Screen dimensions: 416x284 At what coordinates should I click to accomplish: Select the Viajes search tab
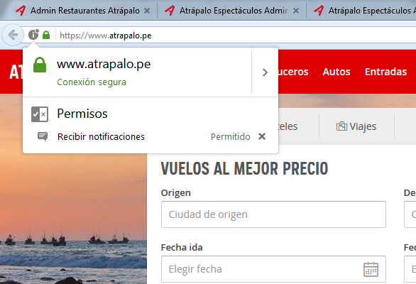356,126
